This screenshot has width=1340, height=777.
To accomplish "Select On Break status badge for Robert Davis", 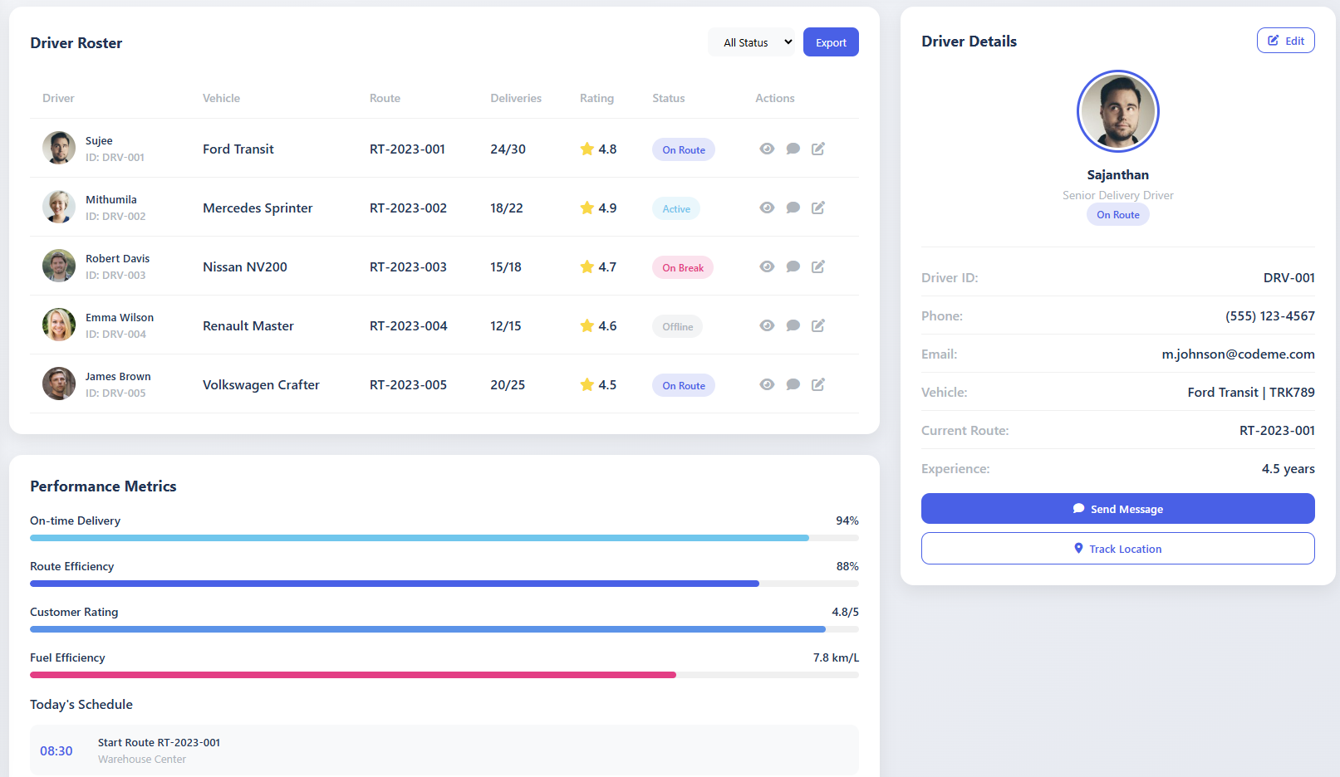I will (x=683, y=267).
